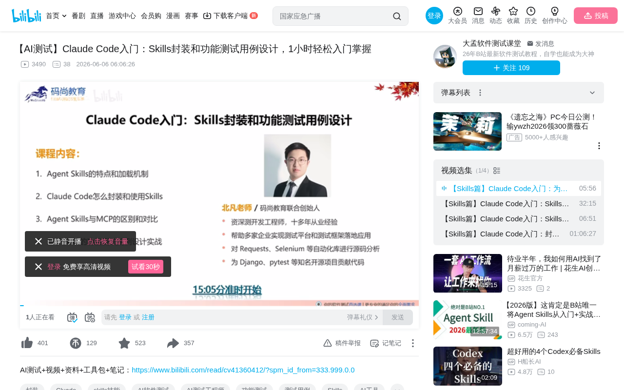Click the coming-AI uploader name
This screenshot has height=390, width=624.
coord(532,324)
